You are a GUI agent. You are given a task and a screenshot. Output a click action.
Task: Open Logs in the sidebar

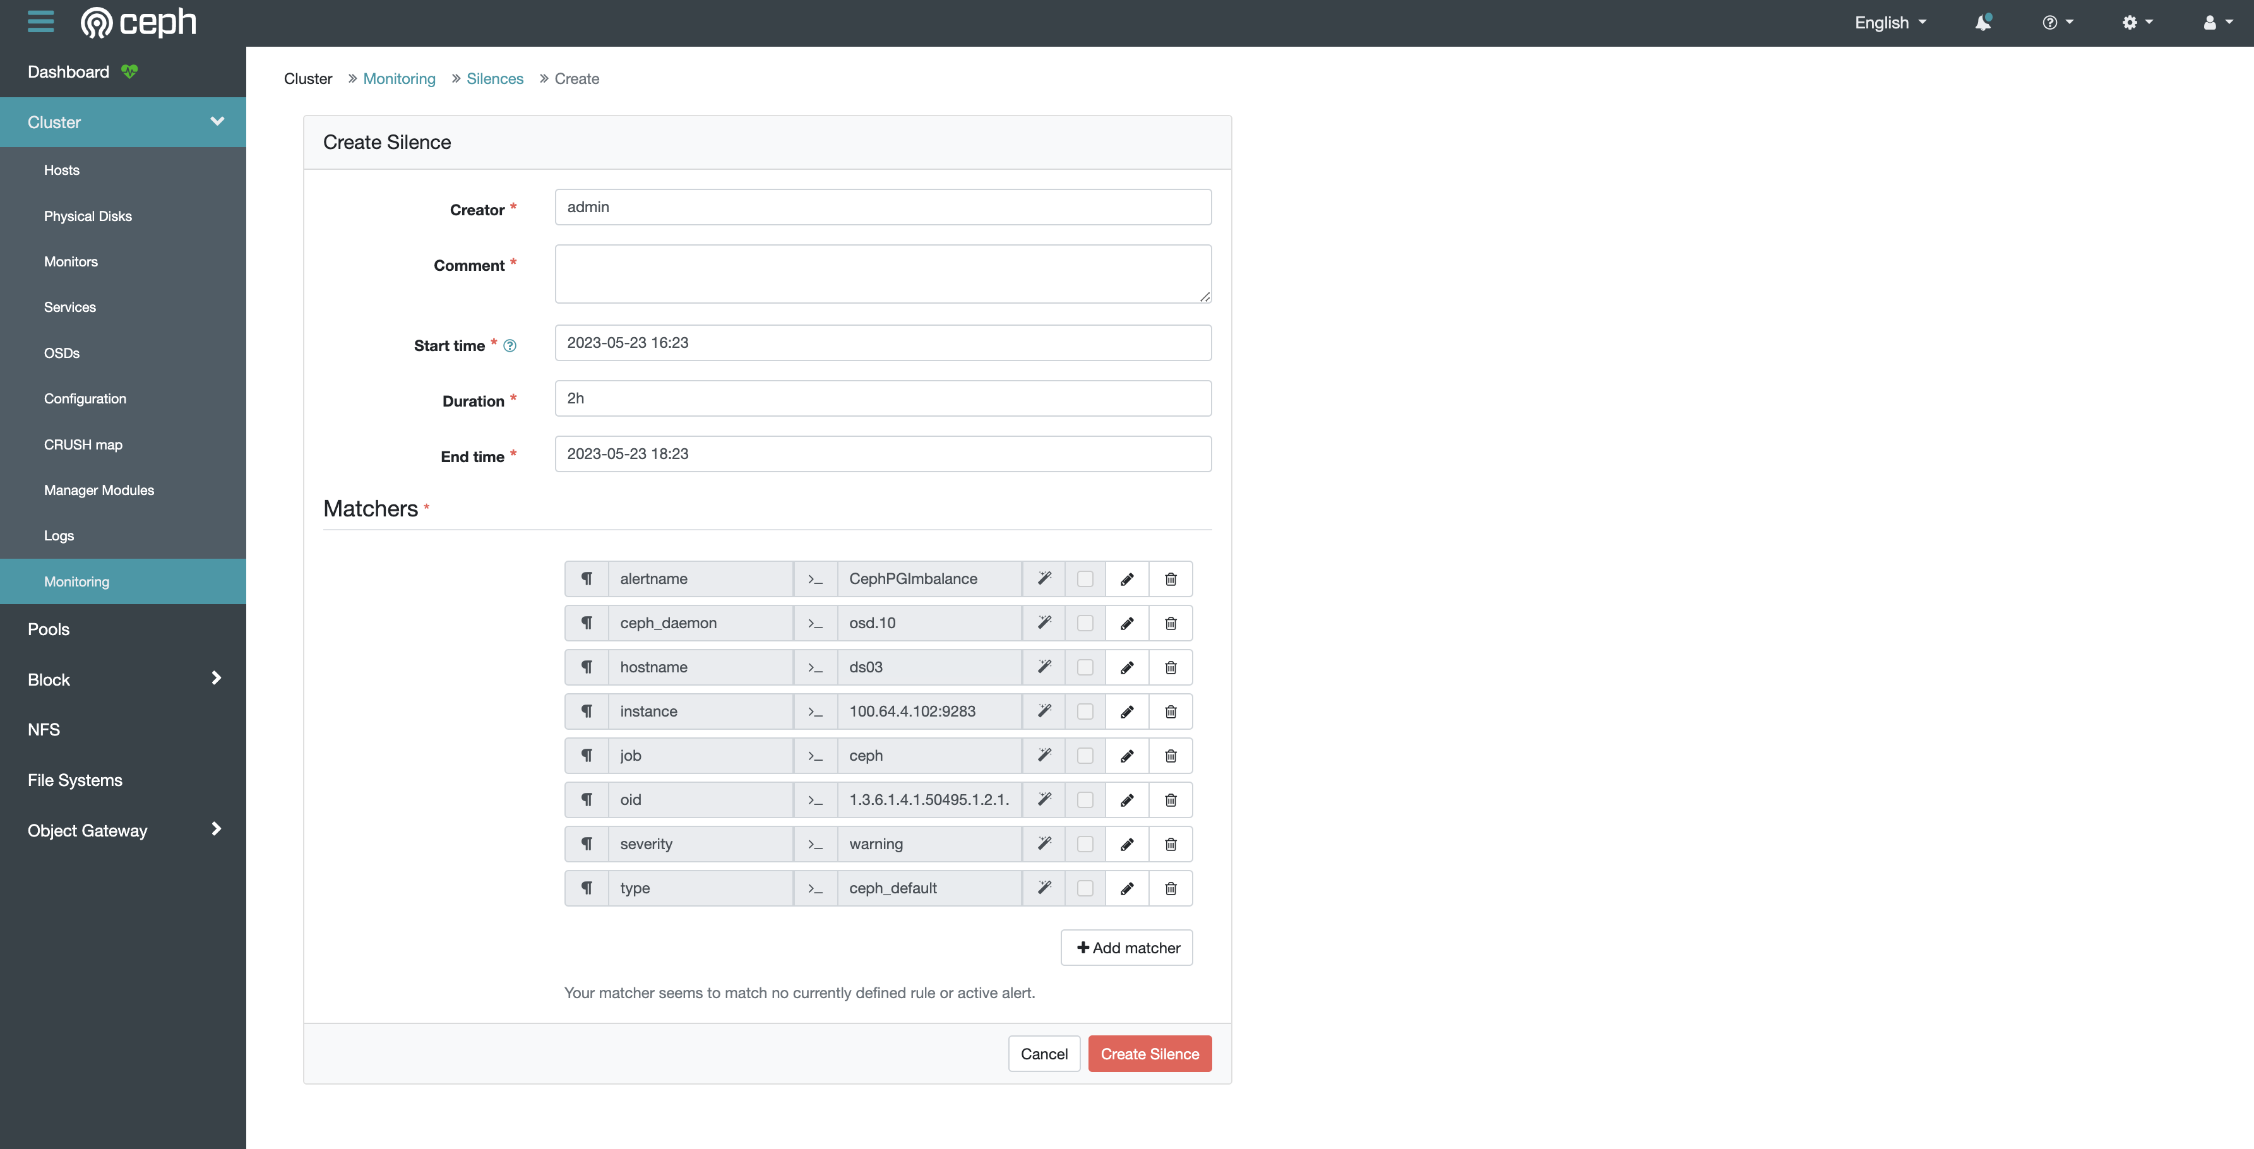click(59, 535)
